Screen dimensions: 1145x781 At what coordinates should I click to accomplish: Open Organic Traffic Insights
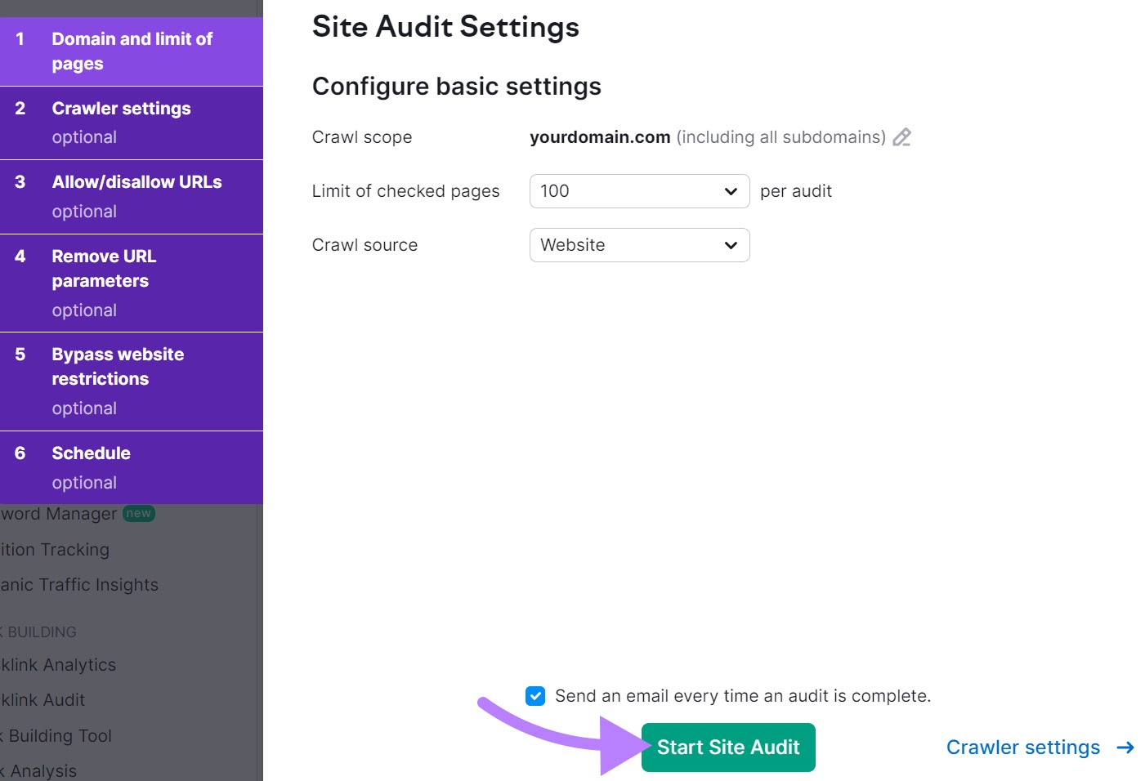(x=79, y=584)
